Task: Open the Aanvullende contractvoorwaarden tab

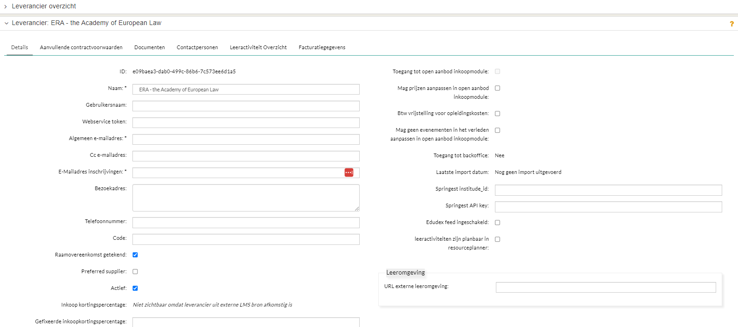Action: pyautogui.click(x=81, y=47)
